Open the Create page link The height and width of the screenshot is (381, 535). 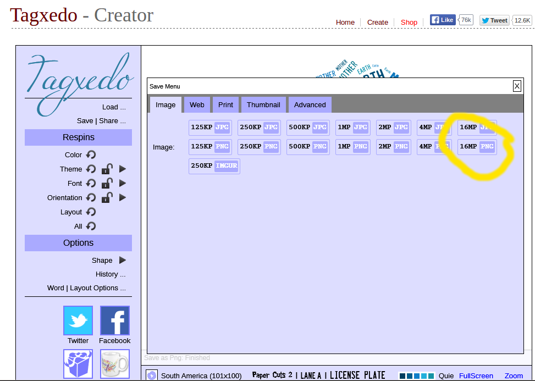(x=377, y=22)
